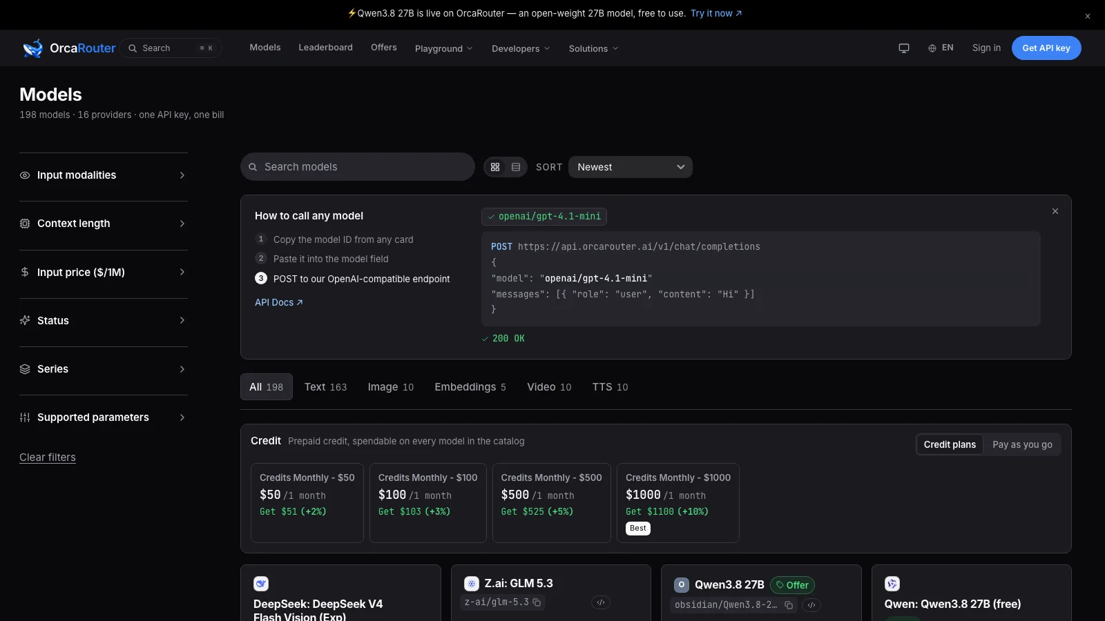1105x621 pixels.
Task: Click the display theme monitor icon
Action: pos(903,48)
